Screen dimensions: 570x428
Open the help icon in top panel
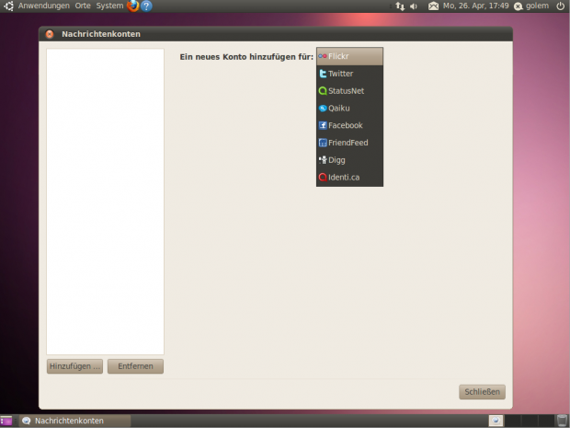coord(146,6)
